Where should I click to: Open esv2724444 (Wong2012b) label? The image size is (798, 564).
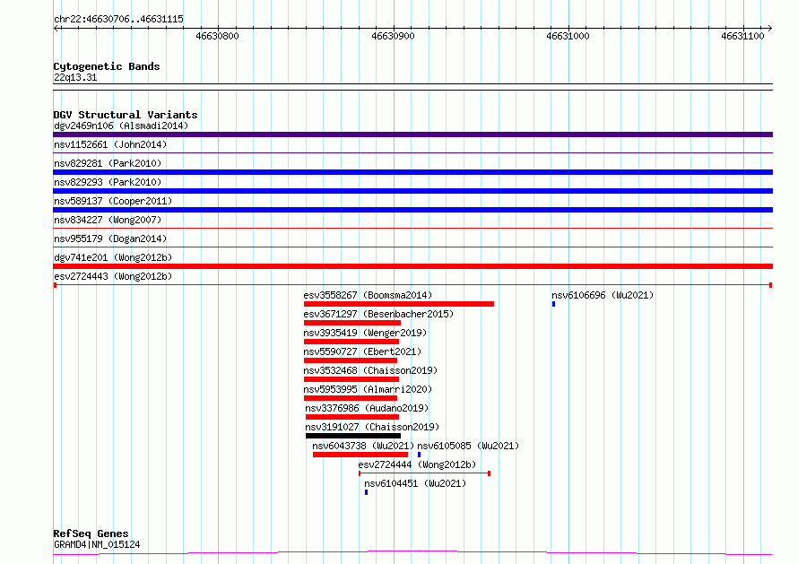417,464
